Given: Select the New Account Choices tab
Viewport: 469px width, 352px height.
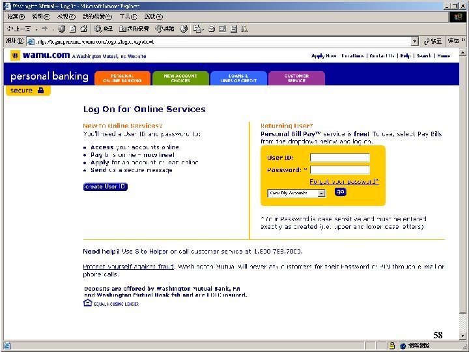Looking at the screenshot, I should coord(180,78).
